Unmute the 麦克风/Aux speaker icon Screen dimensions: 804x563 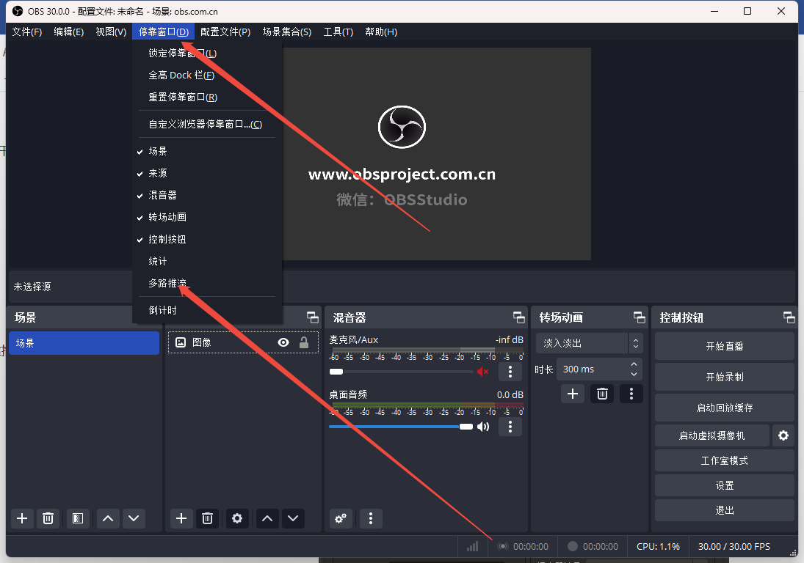tap(482, 372)
